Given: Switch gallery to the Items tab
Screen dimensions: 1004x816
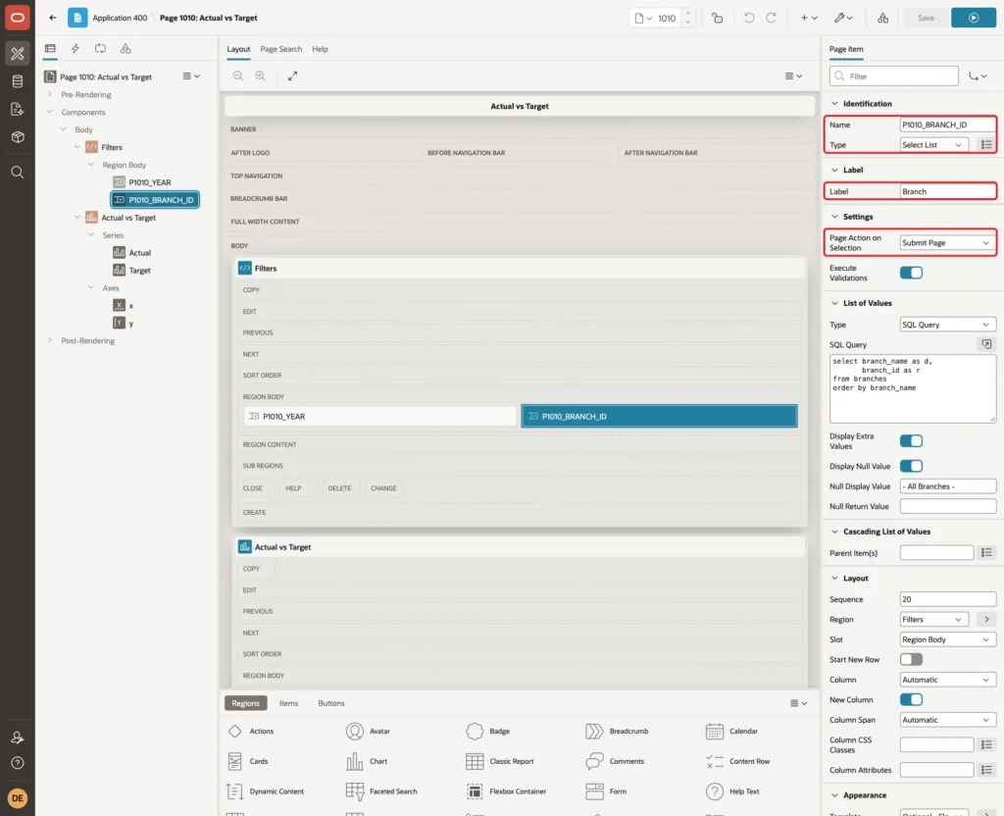Looking at the screenshot, I should (x=289, y=703).
